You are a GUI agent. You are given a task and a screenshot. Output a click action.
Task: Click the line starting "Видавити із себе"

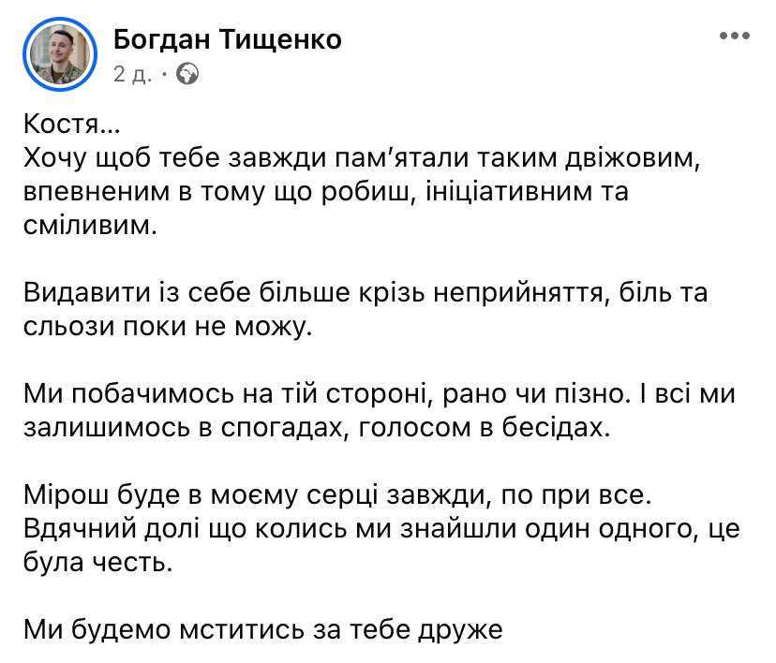tap(364, 294)
